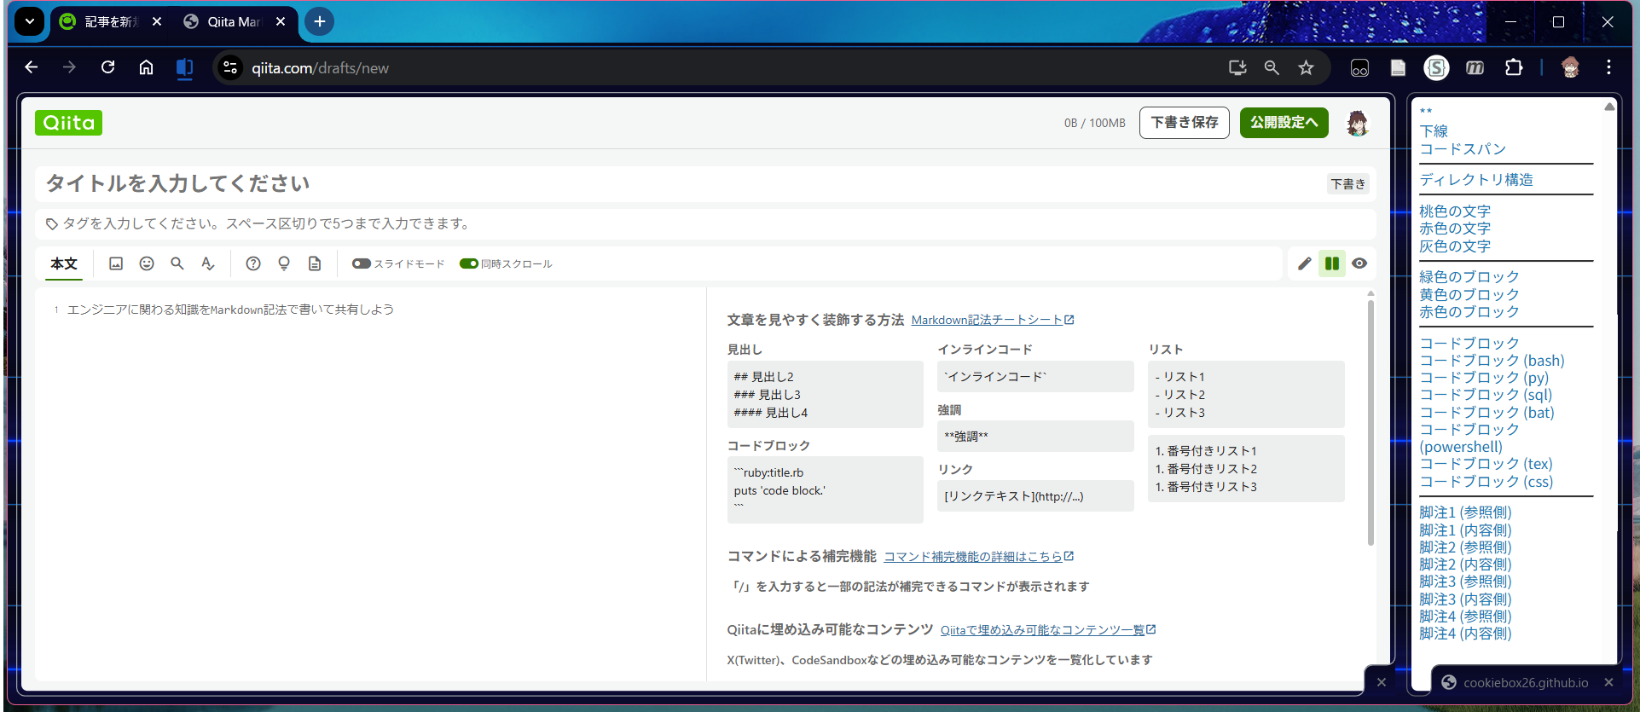Run the spell check text icon

207,263
